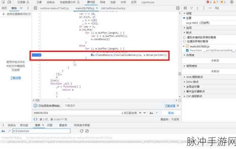Open the Lighthouse panel tab
This screenshot has width=236, height=149.
point(148,2)
